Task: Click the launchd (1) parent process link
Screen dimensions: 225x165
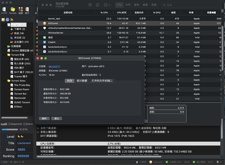Action: [55, 66]
